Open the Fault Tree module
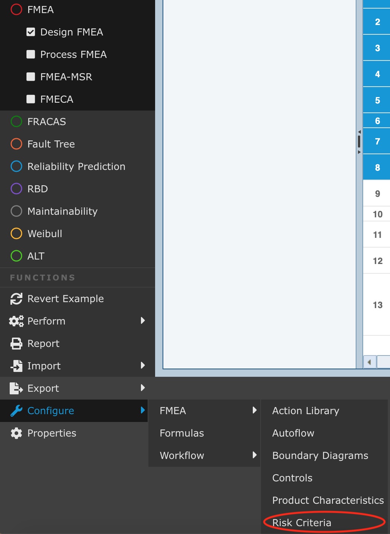 point(51,144)
